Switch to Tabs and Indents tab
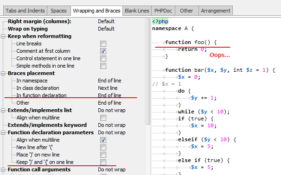This screenshot has height=175, width=281. (x=25, y=11)
